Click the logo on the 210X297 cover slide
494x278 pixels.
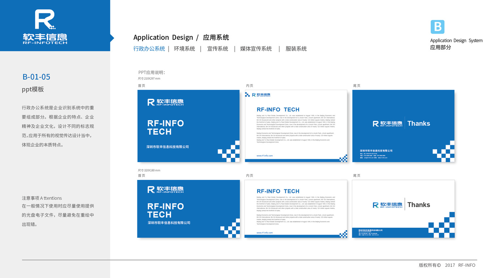[165, 102]
